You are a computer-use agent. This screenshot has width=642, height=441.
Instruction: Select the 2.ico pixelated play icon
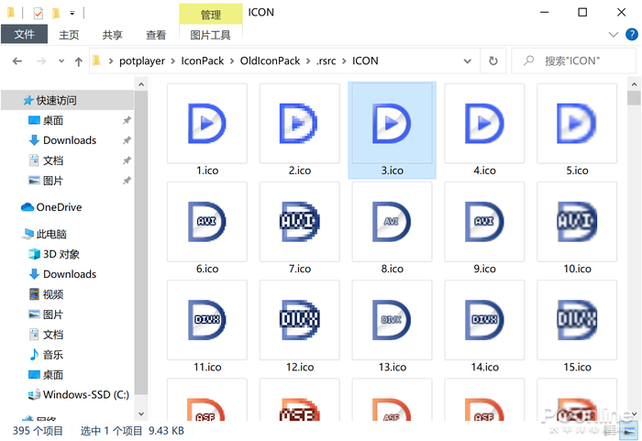[299, 123]
